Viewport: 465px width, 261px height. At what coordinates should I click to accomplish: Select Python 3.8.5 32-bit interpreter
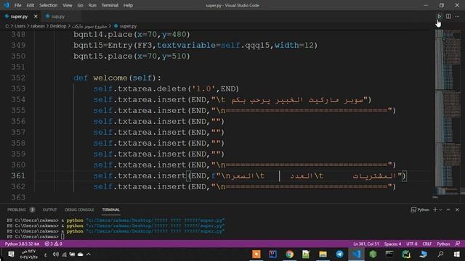tap(22, 244)
